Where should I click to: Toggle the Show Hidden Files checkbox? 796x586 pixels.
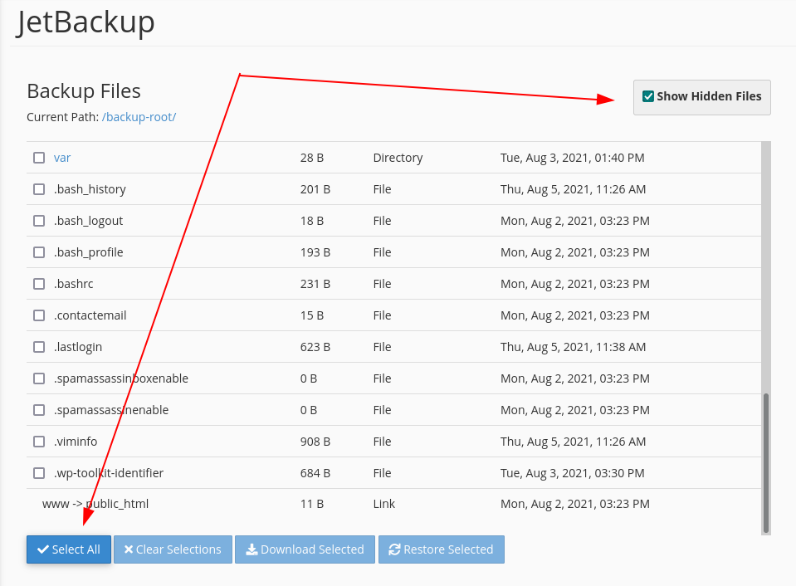pos(647,96)
